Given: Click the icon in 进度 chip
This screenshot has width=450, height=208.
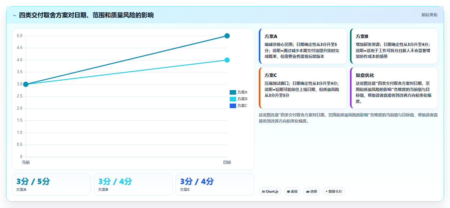Looking at the screenshot, I should [x=308, y=191].
